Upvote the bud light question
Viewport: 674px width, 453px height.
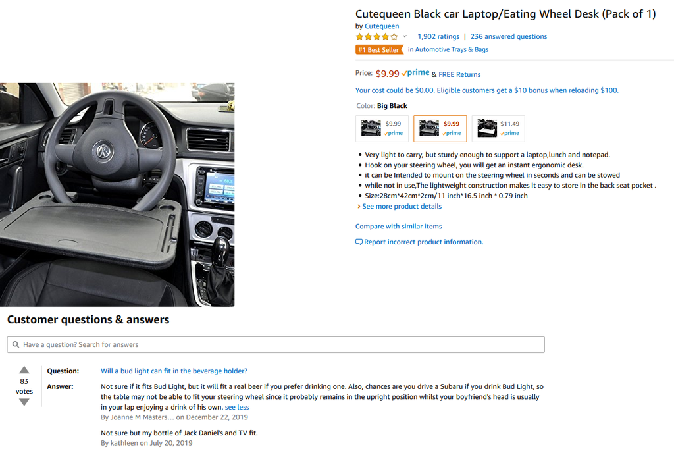point(24,370)
